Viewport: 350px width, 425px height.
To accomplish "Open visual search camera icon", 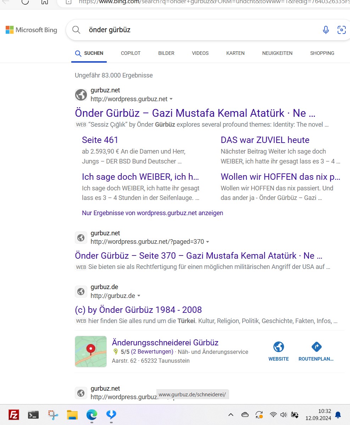I will pos(341,30).
